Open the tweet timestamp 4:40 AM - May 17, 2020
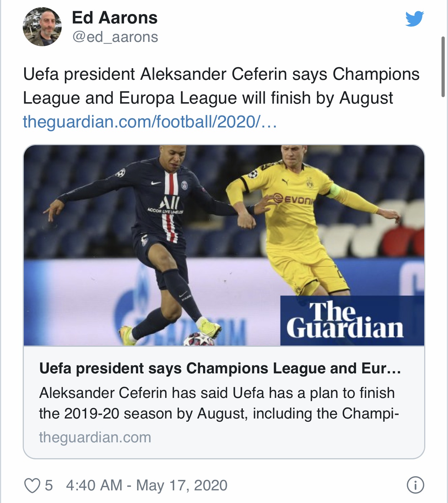 (x=146, y=485)
